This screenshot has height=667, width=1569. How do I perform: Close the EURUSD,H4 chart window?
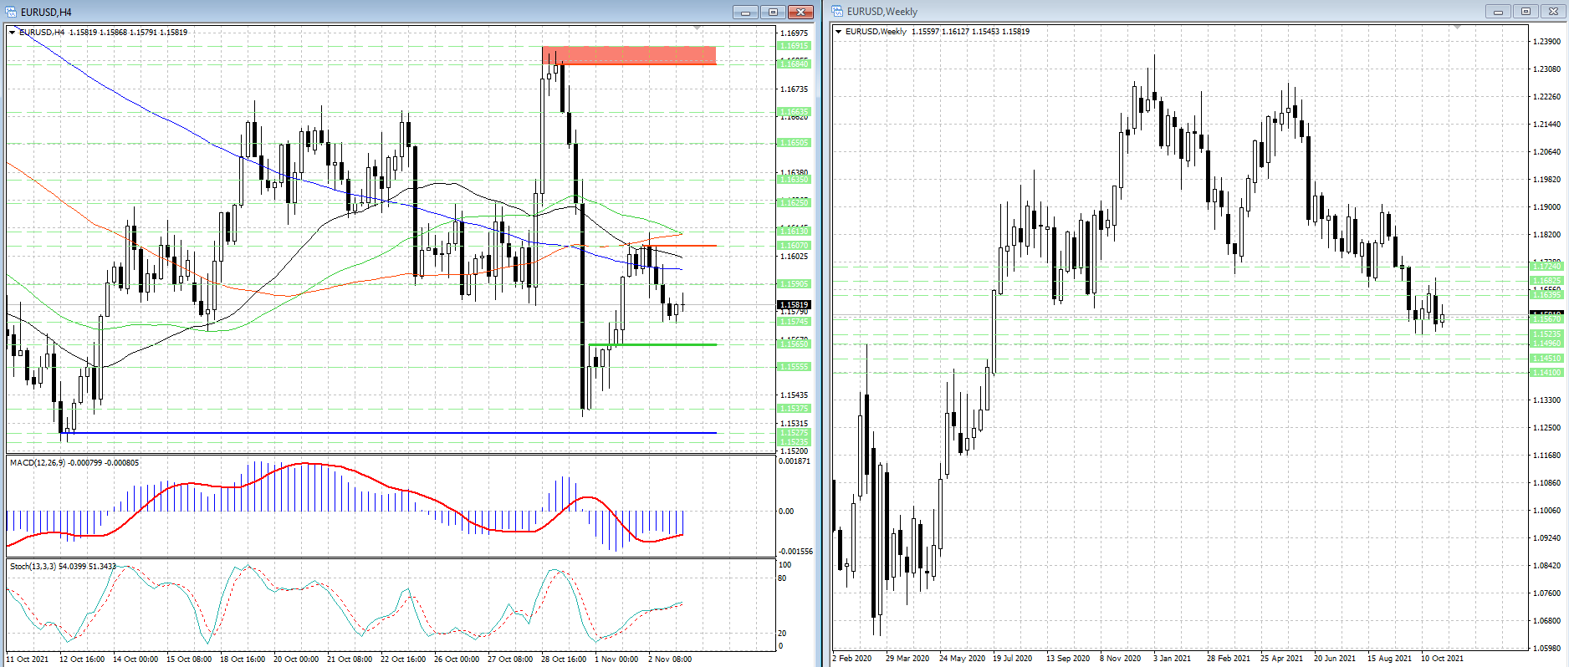click(800, 12)
